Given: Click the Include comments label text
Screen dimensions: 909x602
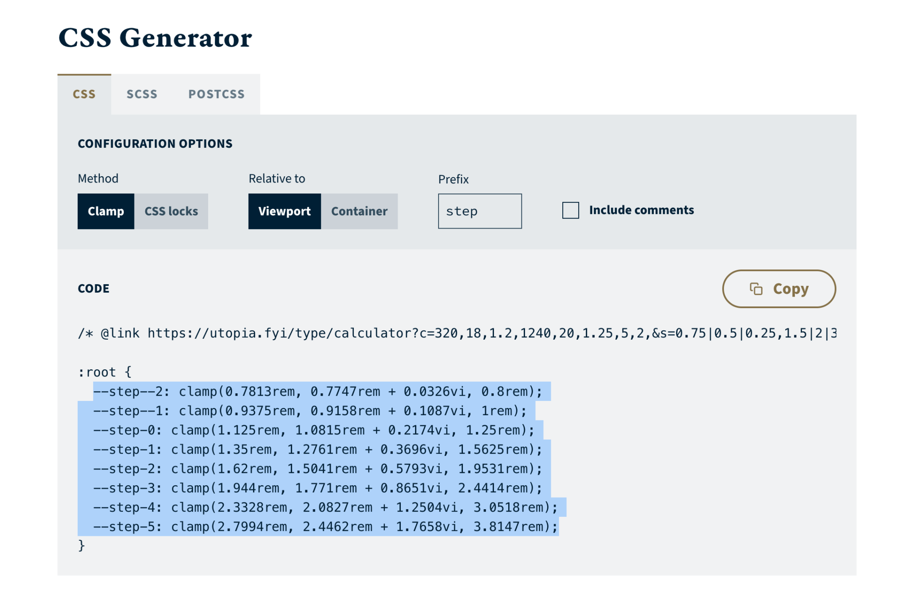Looking at the screenshot, I should click(641, 210).
